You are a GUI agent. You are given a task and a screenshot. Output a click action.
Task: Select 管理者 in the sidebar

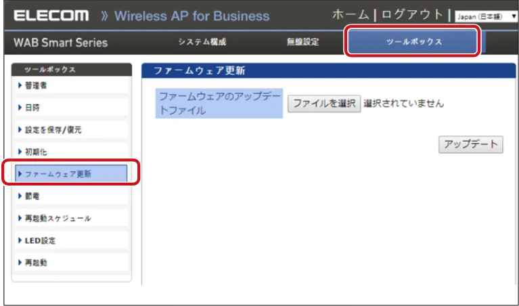coord(71,86)
